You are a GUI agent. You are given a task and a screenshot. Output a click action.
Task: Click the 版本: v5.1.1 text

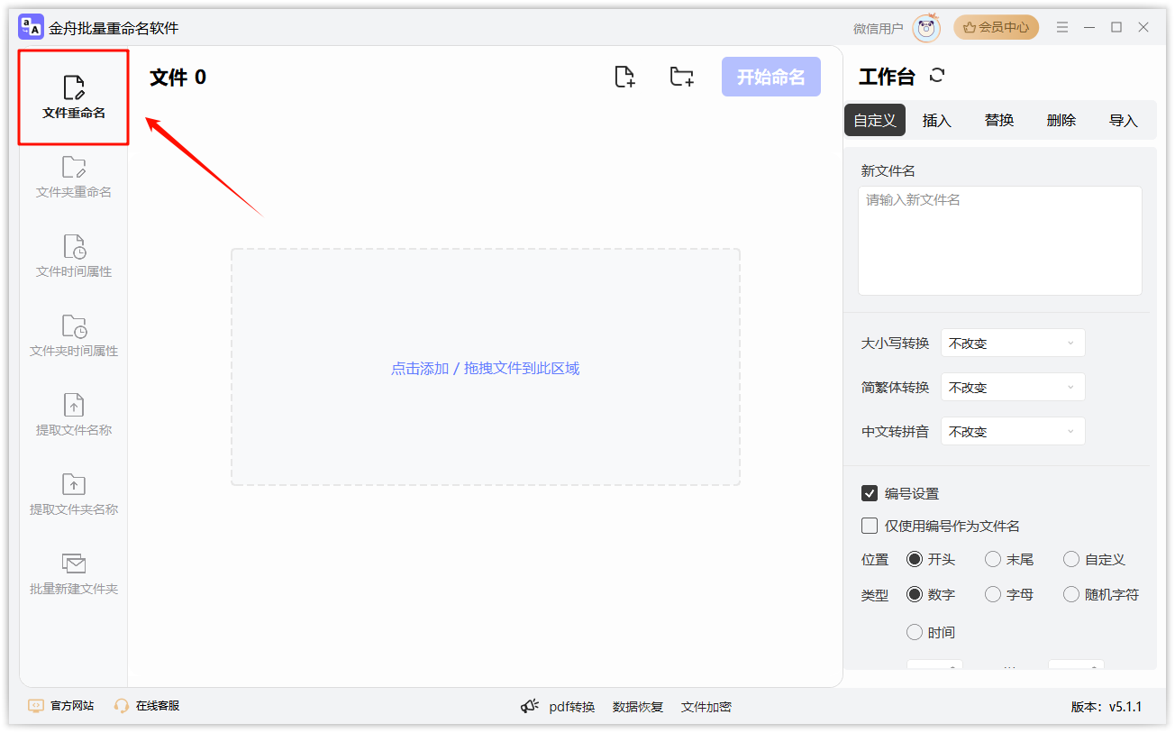point(1107,706)
